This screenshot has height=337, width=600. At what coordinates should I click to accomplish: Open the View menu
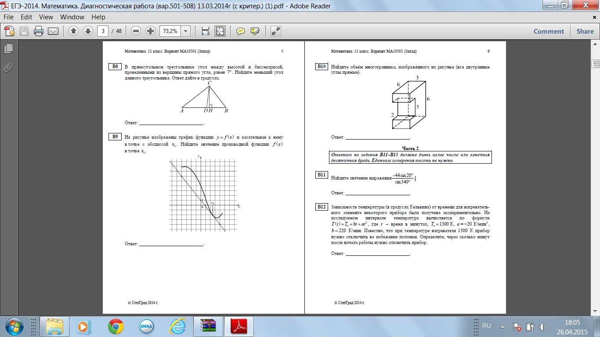[x=46, y=17]
